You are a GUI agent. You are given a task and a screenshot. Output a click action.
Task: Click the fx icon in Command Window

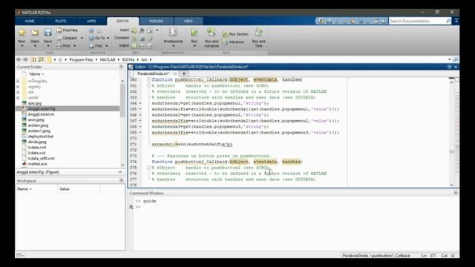click(x=131, y=207)
